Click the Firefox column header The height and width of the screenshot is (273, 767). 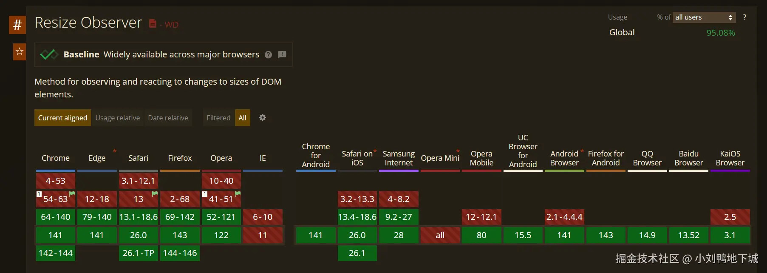pyautogui.click(x=180, y=158)
